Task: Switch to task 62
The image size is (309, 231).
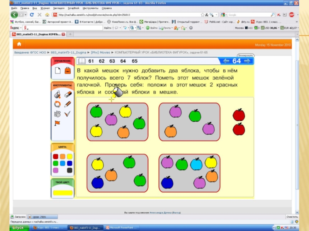Action: (x=102, y=61)
